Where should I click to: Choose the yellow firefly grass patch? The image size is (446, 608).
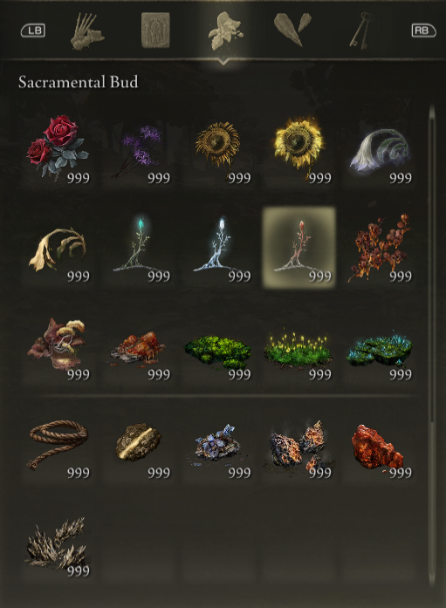tap(299, 346)
